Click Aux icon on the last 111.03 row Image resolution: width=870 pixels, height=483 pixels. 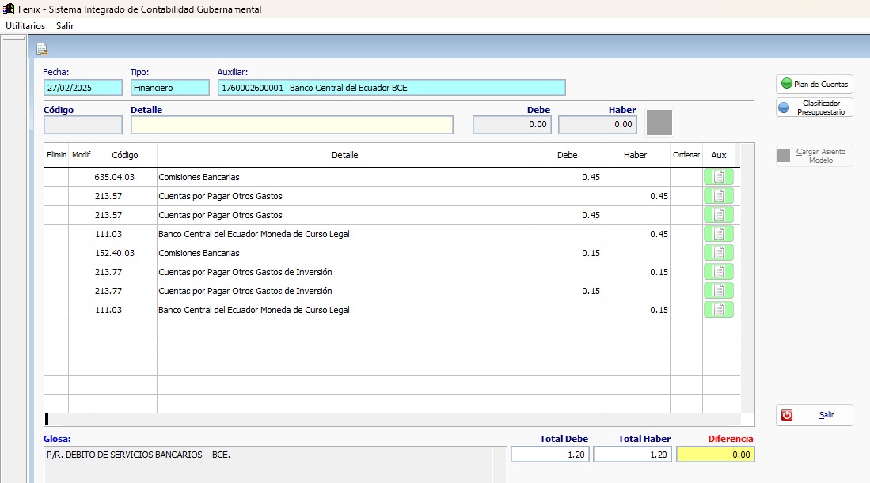point(718,310)
